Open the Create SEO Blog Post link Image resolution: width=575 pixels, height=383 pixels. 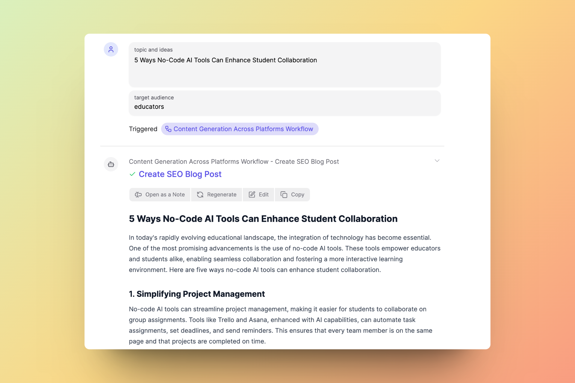click(x=180, y=174)
